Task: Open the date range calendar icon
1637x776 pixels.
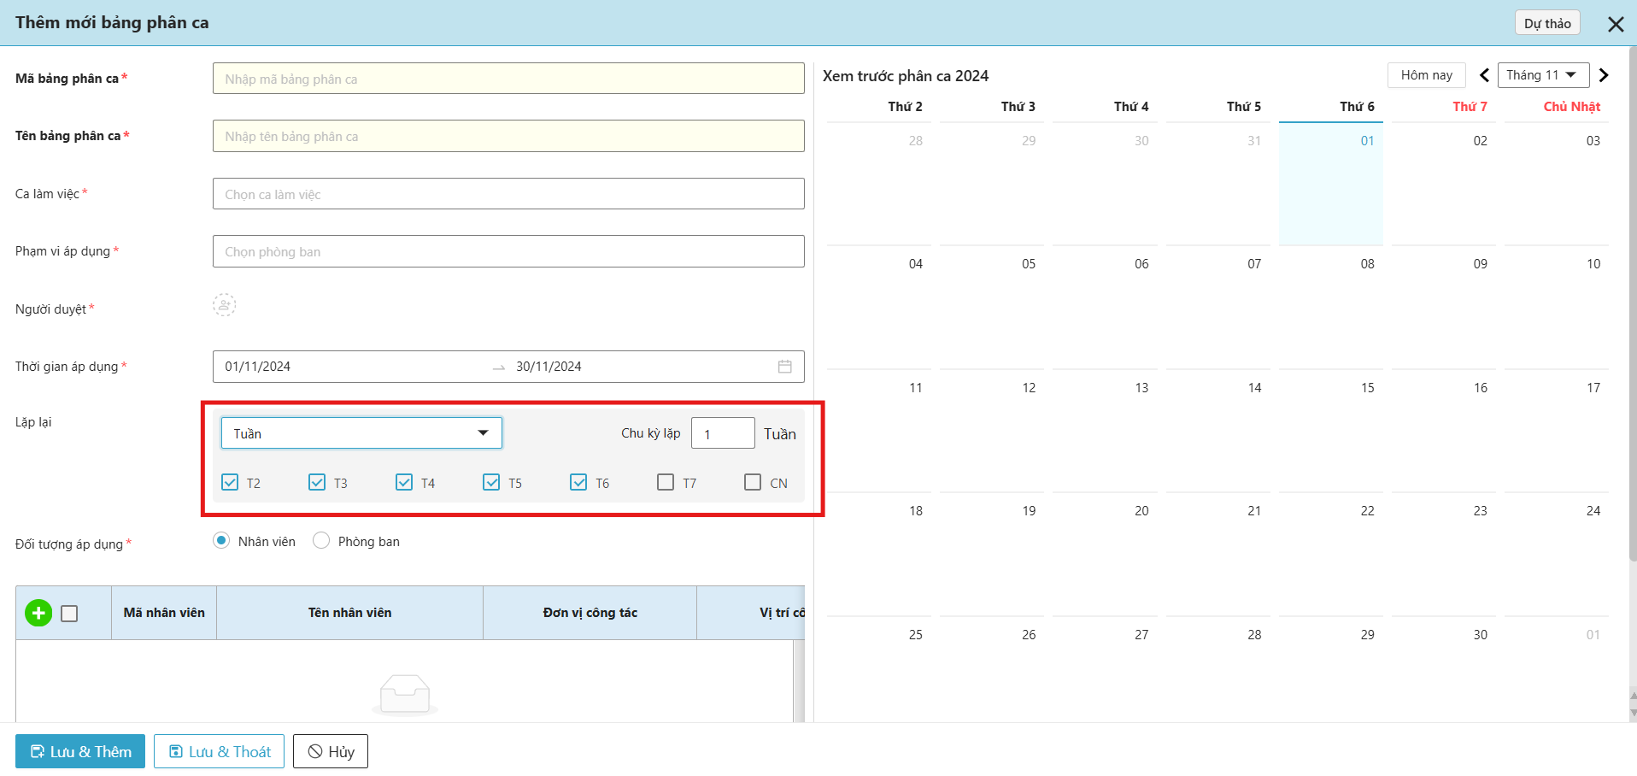Action: tap(784, 367)
